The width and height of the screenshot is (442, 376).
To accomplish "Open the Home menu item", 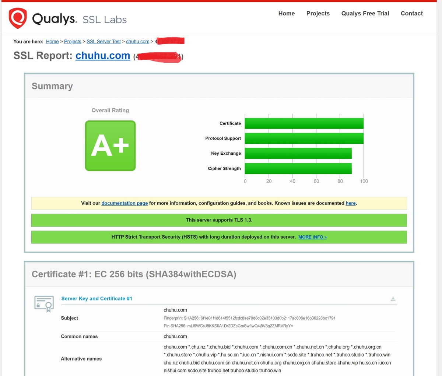I will point(287,13).
